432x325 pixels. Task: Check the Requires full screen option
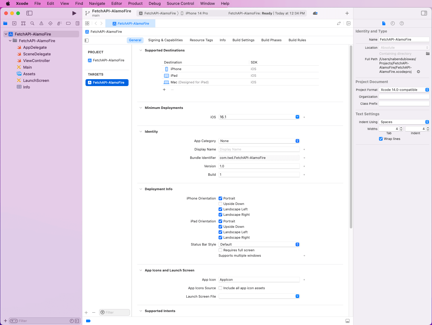point(220,250)
